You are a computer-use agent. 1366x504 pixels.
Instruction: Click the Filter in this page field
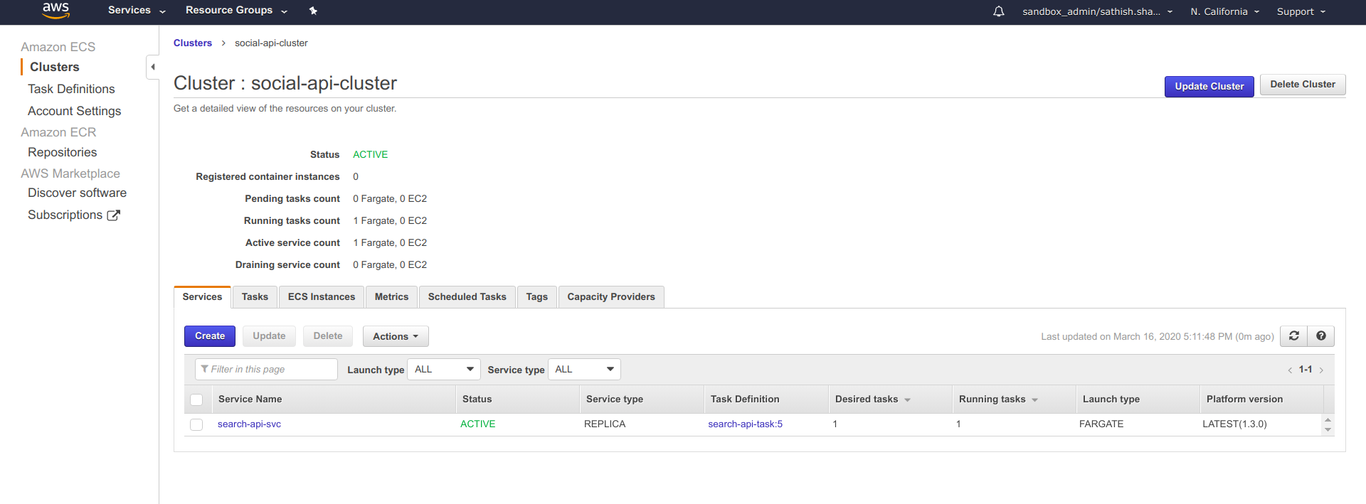pyautogui.click(x=266, y=370)
